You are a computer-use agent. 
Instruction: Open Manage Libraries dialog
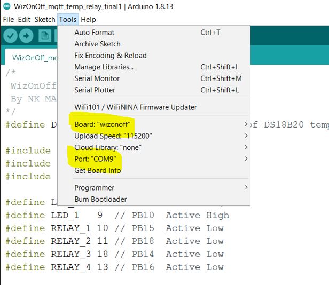coord(104,67)
